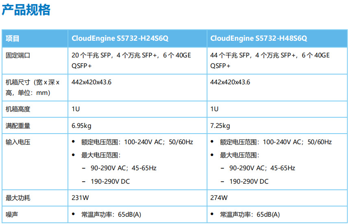Select the 最大功耗 row label
Image resolution: width=349 pixels, height=224 pixels.
point(18,198)
